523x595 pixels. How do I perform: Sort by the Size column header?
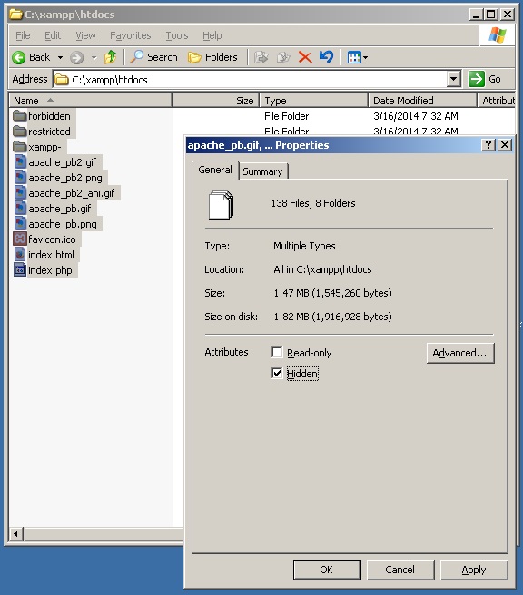pyautogui.click(x=216, y=101)
